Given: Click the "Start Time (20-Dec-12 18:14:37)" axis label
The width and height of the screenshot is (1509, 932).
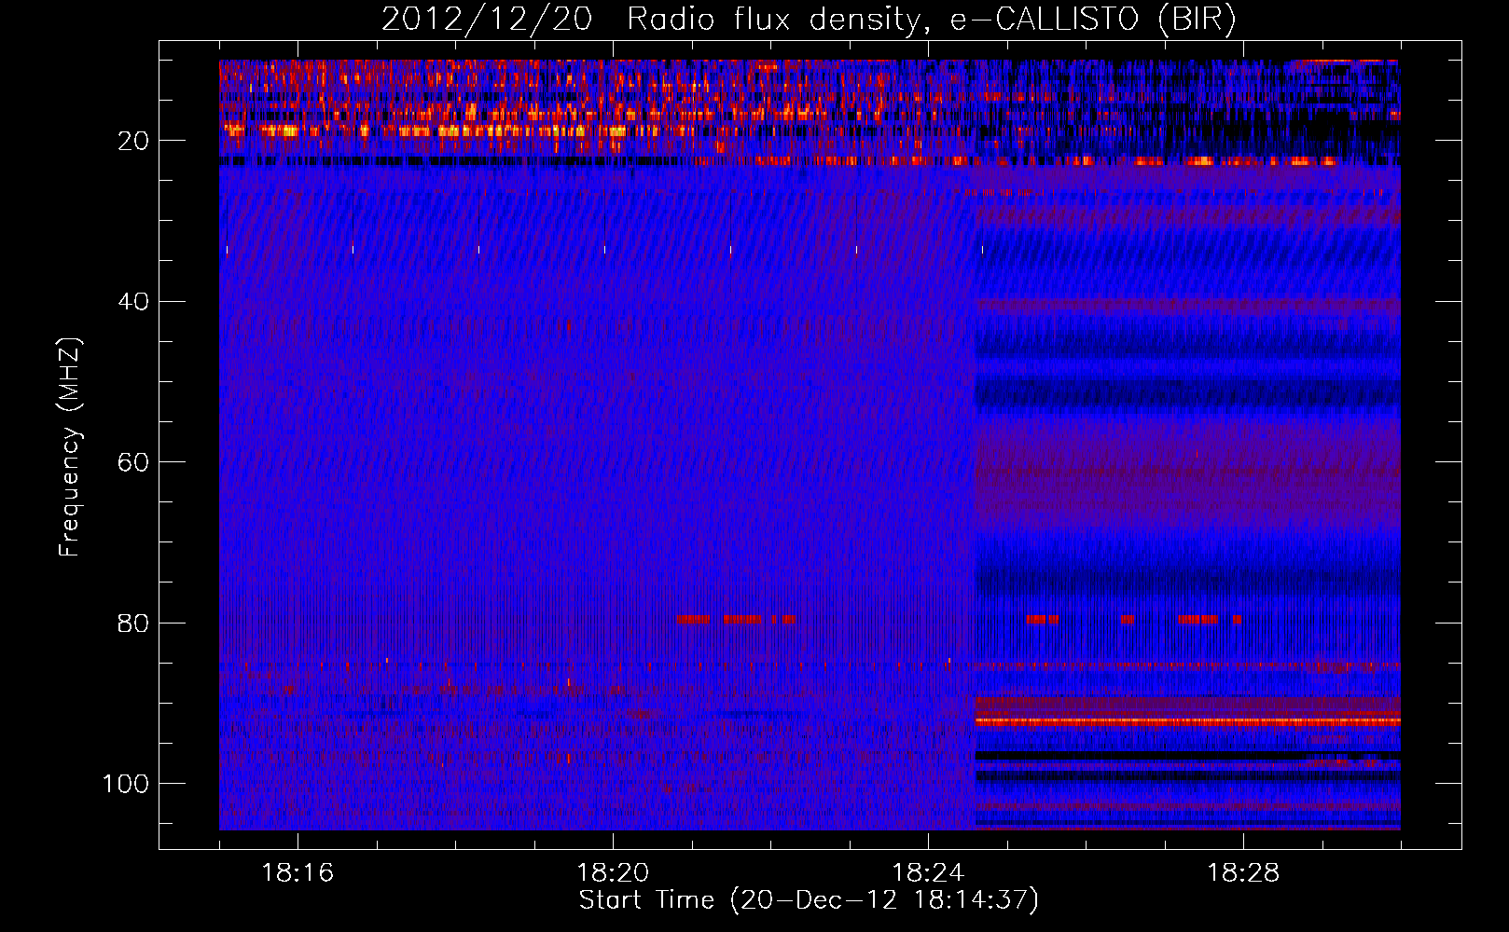Looking at the screenshot, I should [809, 900].
